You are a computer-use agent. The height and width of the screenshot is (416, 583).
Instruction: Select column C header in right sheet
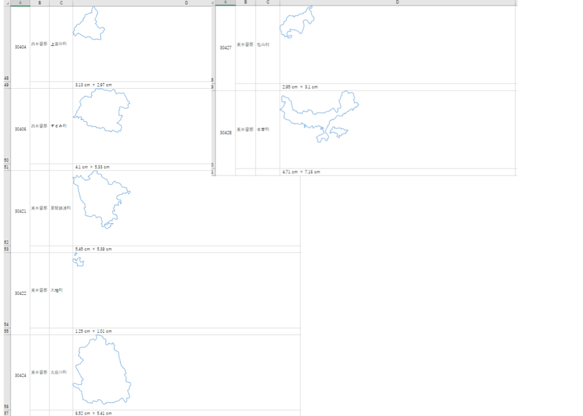point(268,3)
